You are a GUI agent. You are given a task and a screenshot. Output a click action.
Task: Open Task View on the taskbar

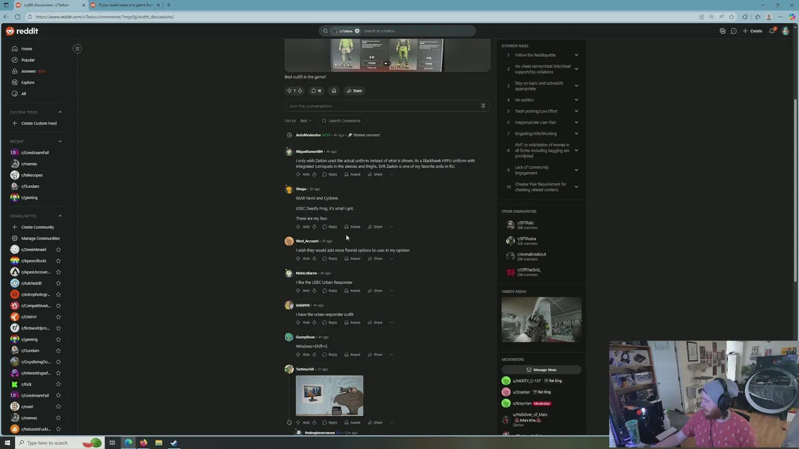pos(112,443)
